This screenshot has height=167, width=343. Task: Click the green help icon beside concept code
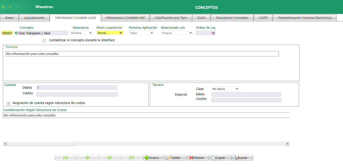pos(17,33)
